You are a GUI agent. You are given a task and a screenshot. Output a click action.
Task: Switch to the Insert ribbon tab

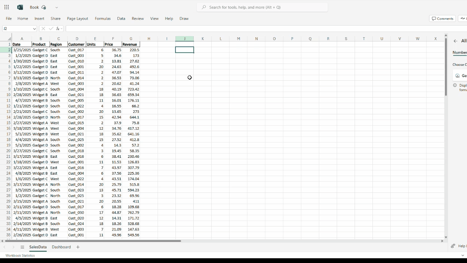pos(39,19)
